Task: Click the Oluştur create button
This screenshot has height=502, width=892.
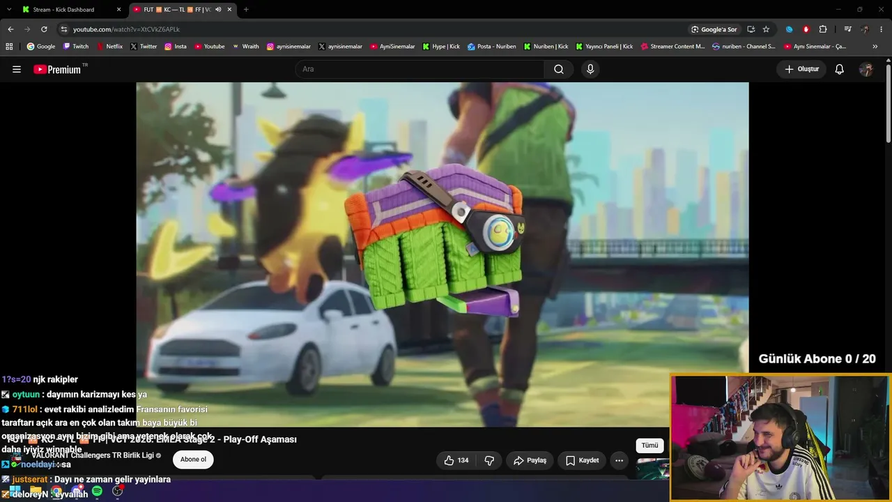Action: point(801,69)
